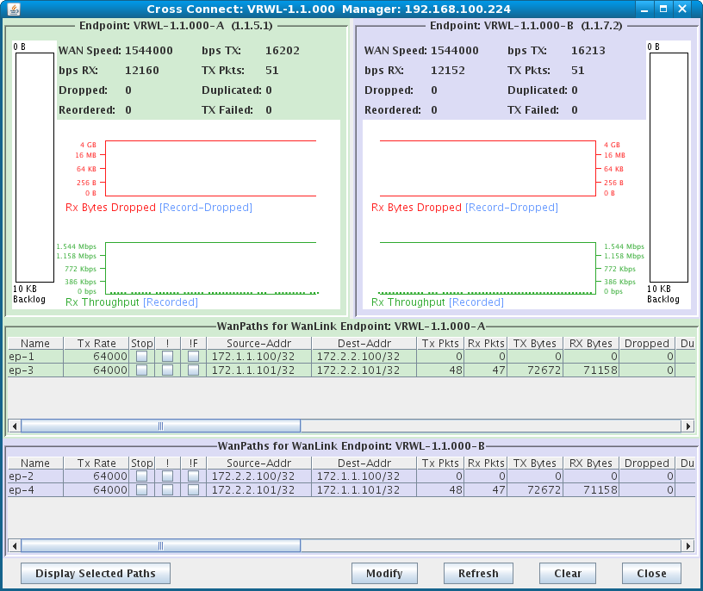Click [Record-Dropped] link in Endpoint A panel
This screenshot has height=591, width=703.
pyautogui.click(x=206, y=208)
